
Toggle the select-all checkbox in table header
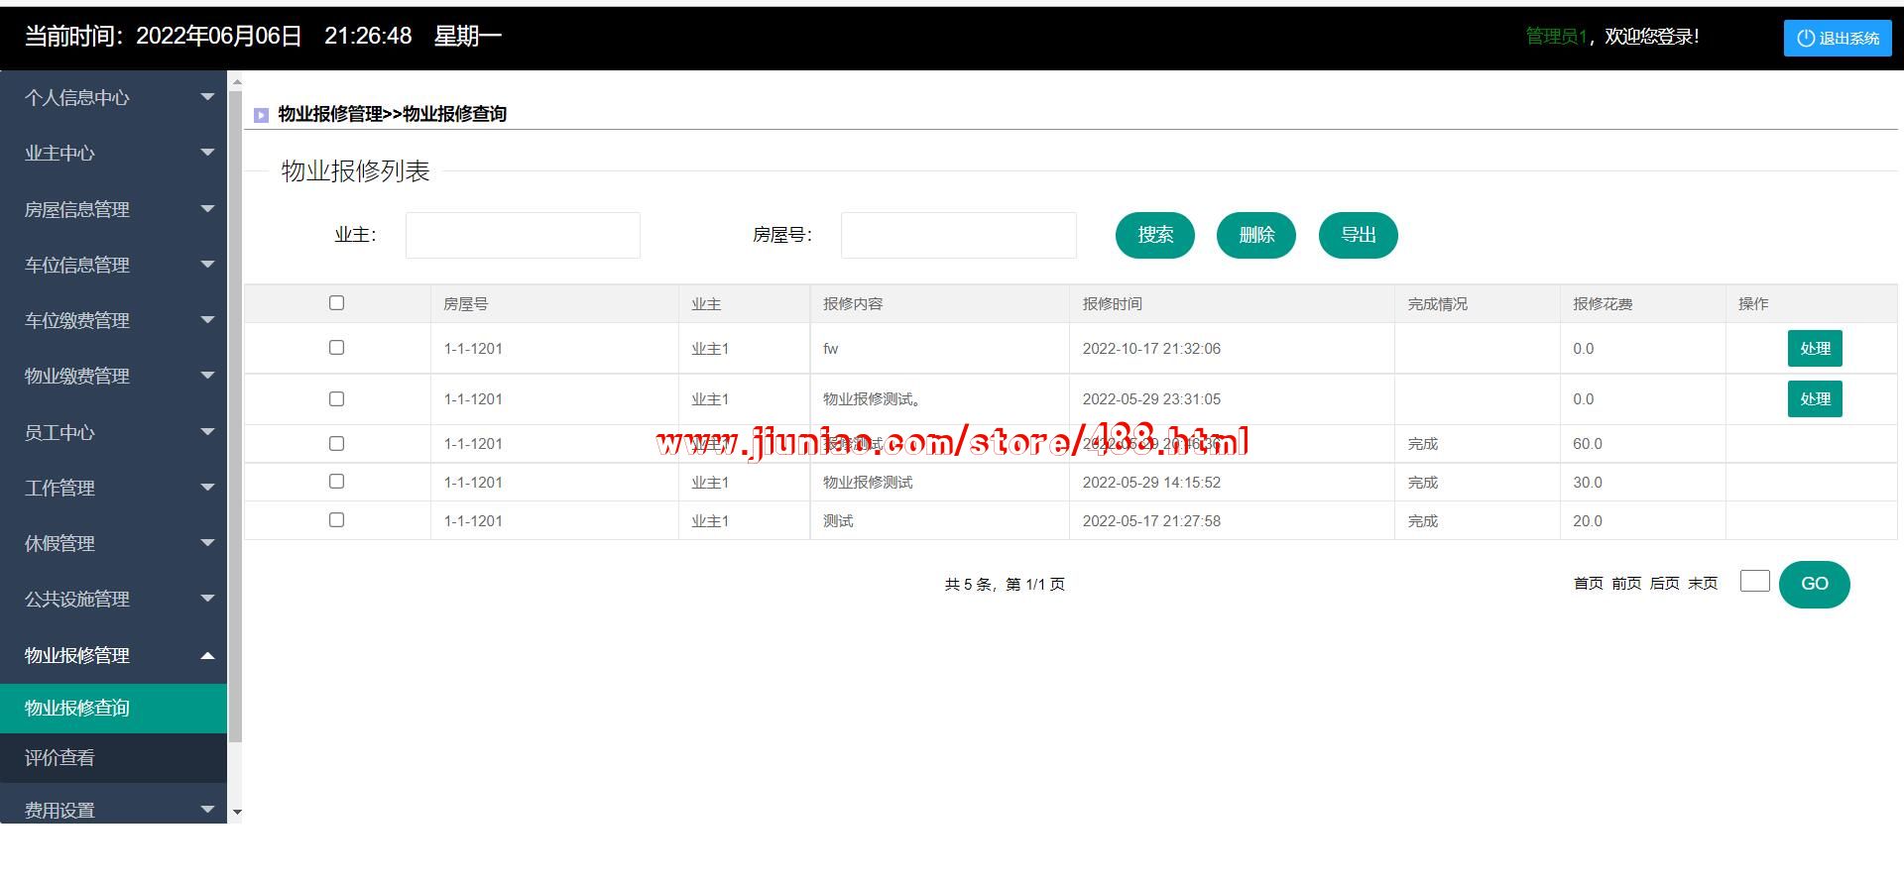[336, 303]
